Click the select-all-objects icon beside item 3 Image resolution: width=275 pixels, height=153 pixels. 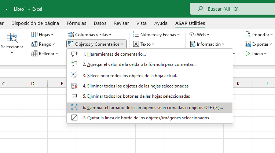[x=74, y=75]
